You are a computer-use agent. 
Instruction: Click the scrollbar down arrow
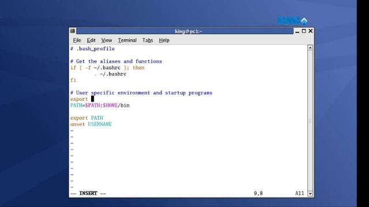tap(310, 194)
